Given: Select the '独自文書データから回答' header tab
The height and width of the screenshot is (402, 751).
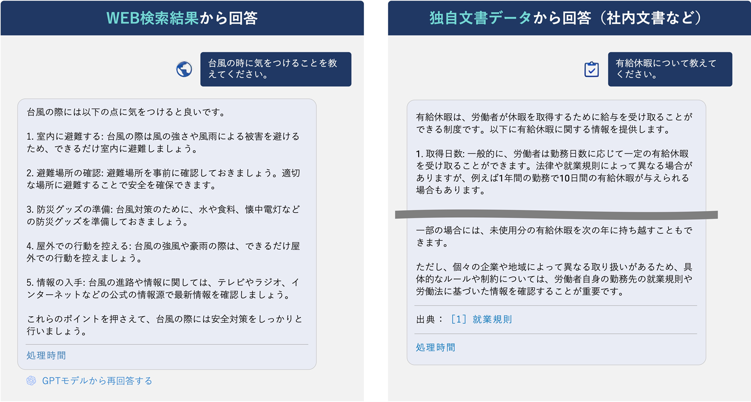Looking at the screenshot, I should click(x=569, y=18).
